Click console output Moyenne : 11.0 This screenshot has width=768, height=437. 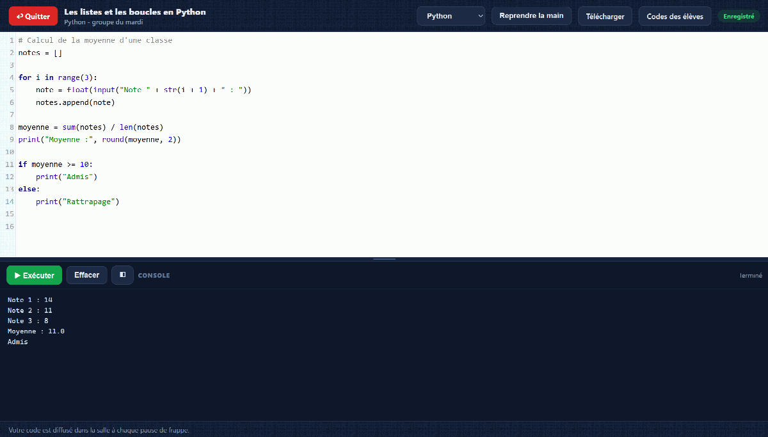click(36, 331)
